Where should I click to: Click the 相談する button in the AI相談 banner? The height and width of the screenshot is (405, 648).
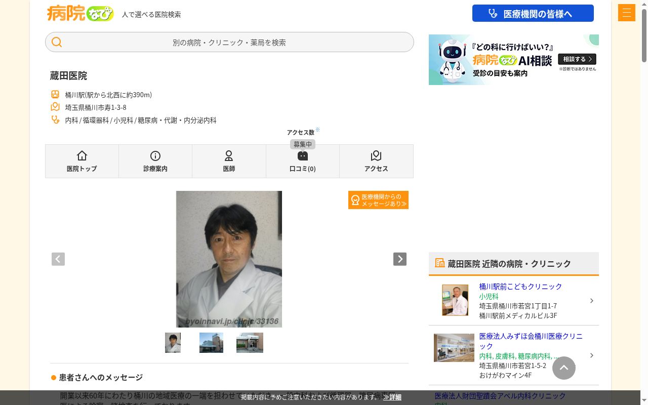(x=577, y=59)
